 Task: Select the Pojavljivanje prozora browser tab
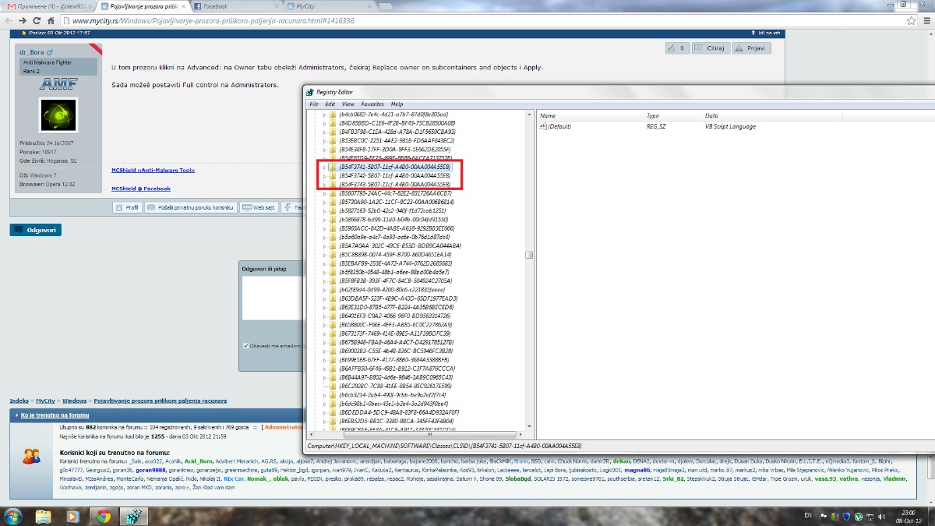[x=143, y=5]
